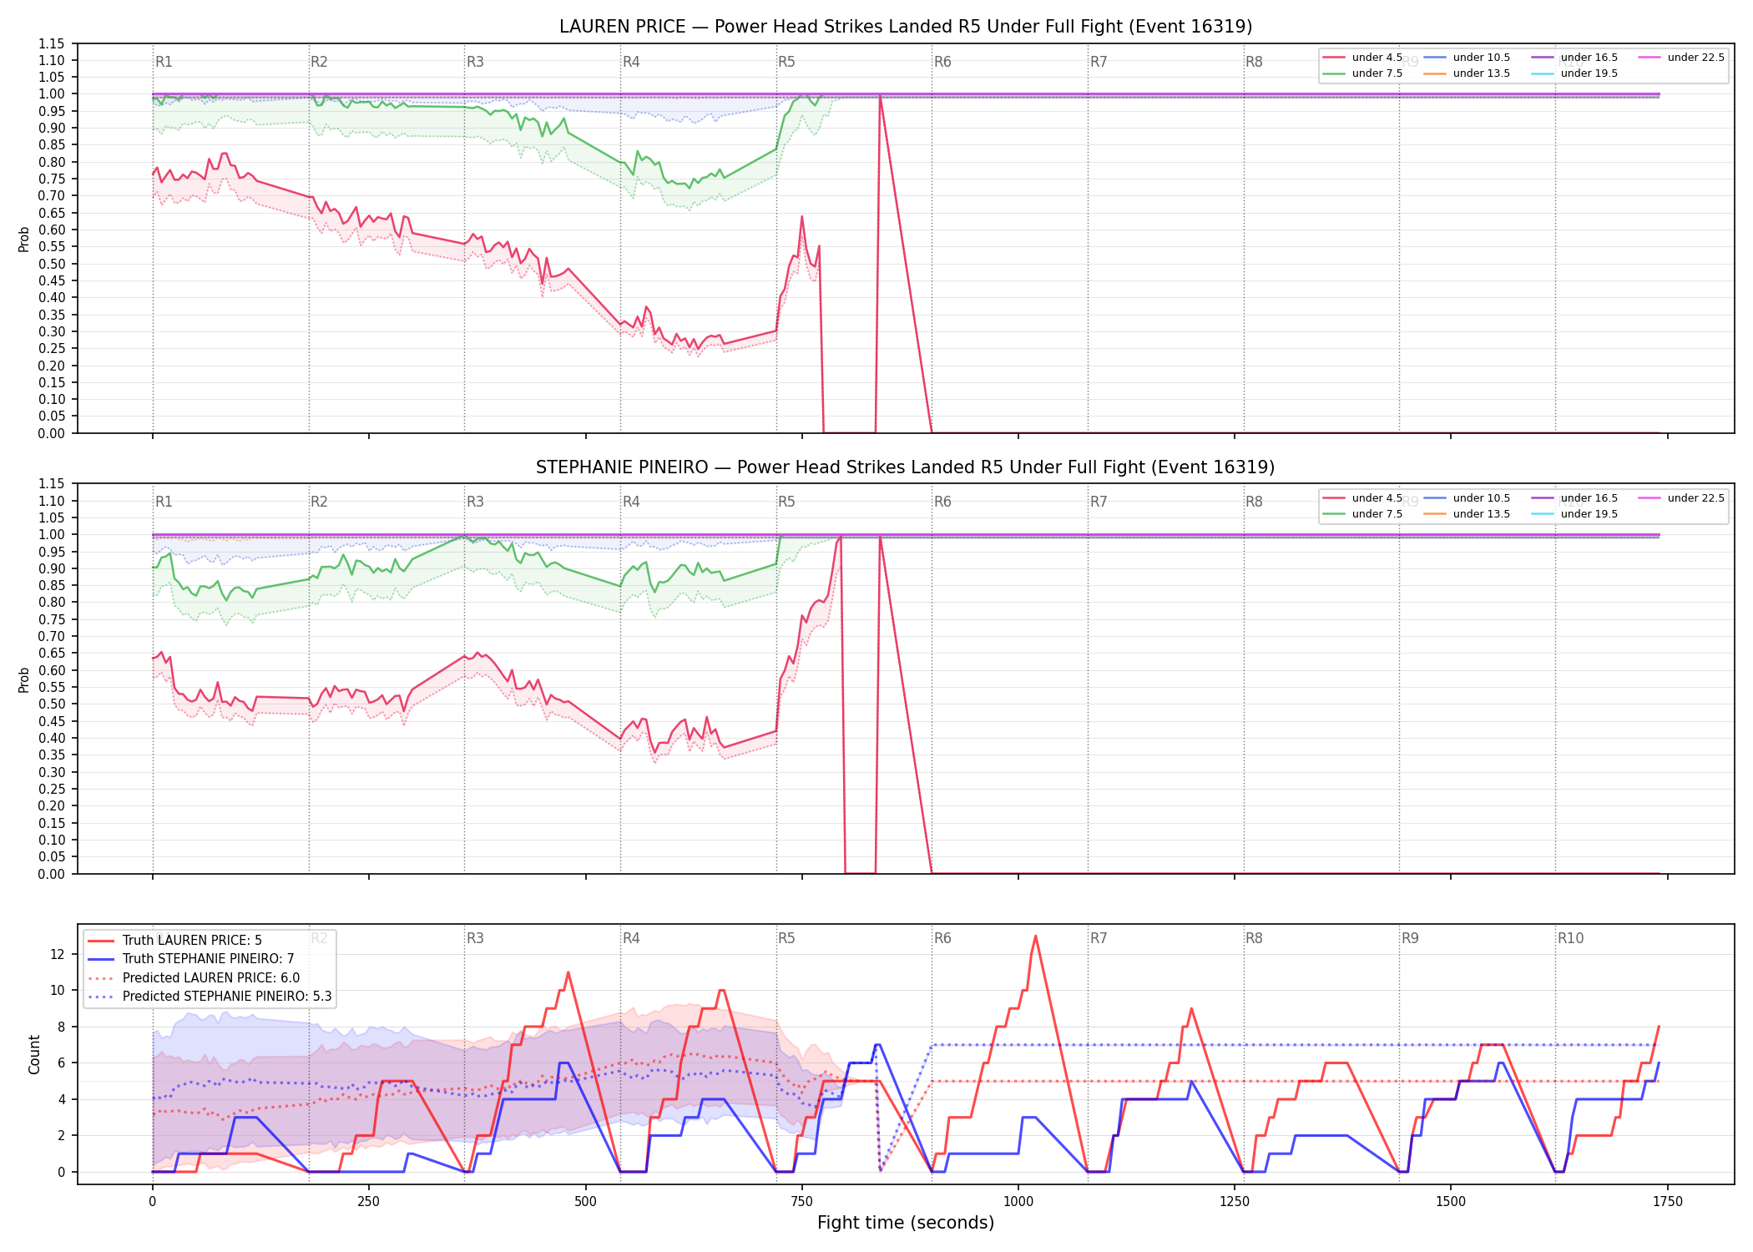Click the x-axis tick label '1750'
This screenshot has width=1753, height=1252.
[x=1668, y=1202]
